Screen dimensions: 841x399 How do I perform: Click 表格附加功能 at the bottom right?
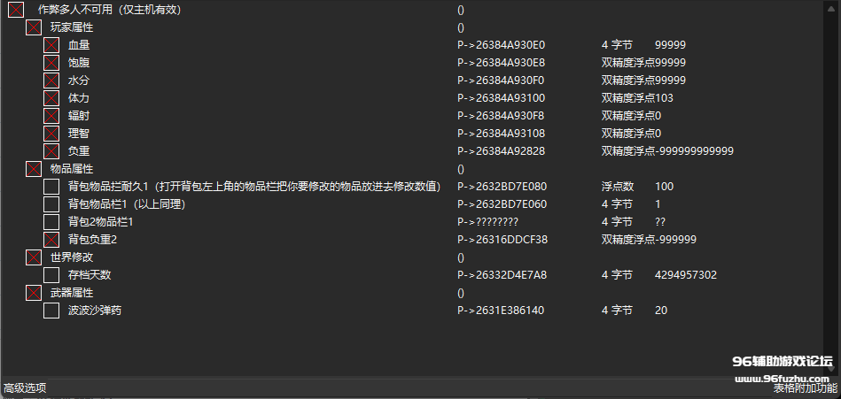pos(804,388)
